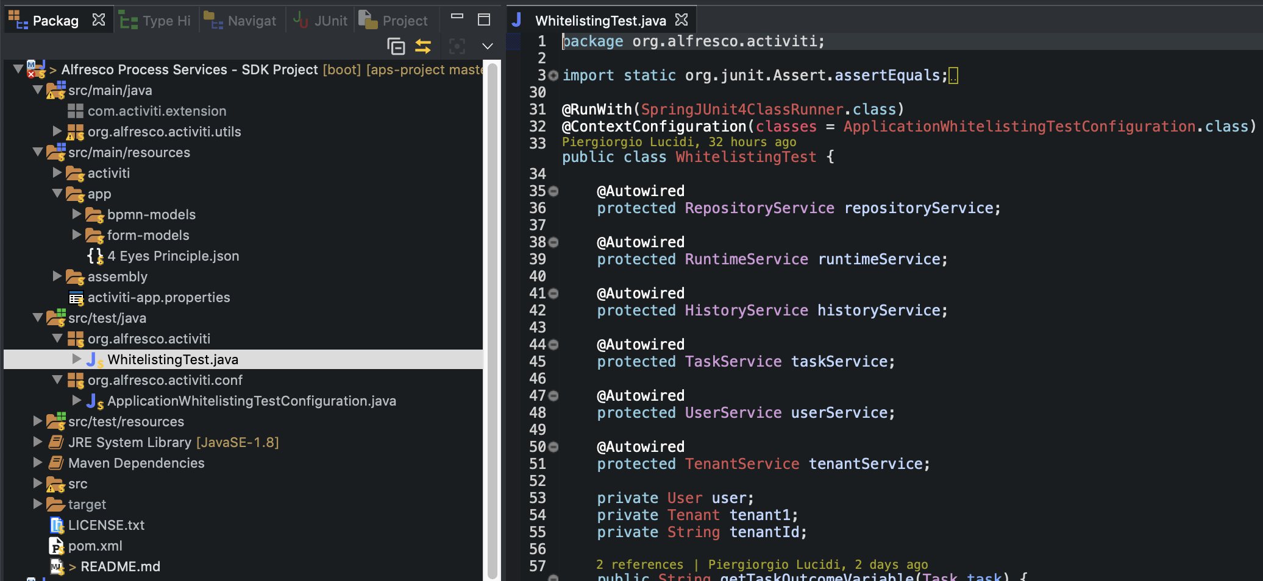Expand the src/test/resources folder arrow
The image size is (1263, 581).
(38, 421)
